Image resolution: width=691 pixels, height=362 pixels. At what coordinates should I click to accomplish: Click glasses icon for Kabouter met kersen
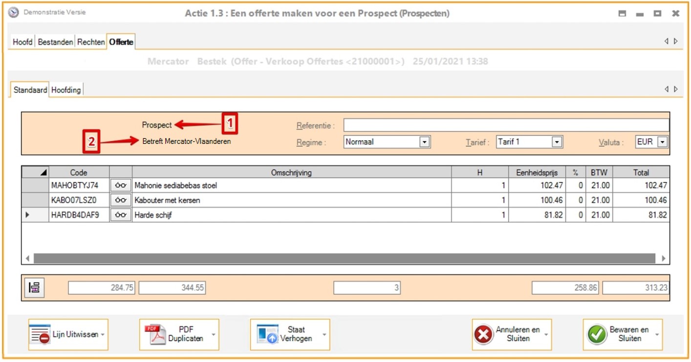(x=121, y=200)
